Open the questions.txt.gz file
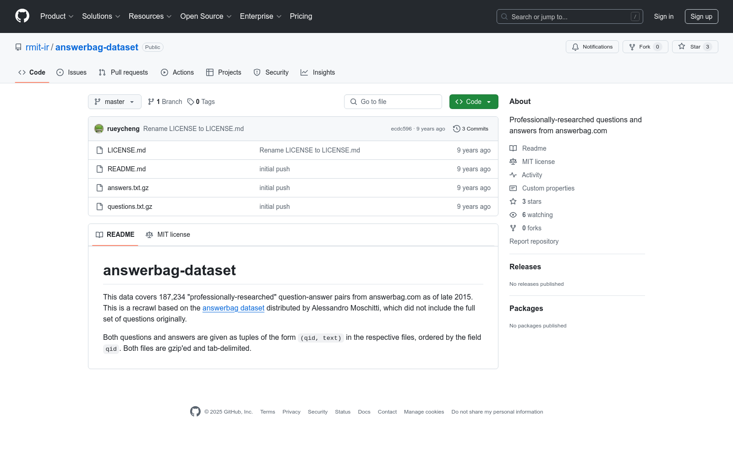 (130, 207)
